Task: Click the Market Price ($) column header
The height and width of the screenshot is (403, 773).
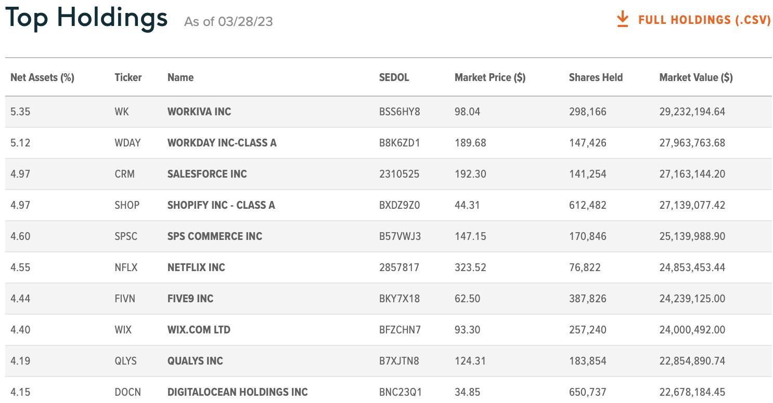Action: 490,77
